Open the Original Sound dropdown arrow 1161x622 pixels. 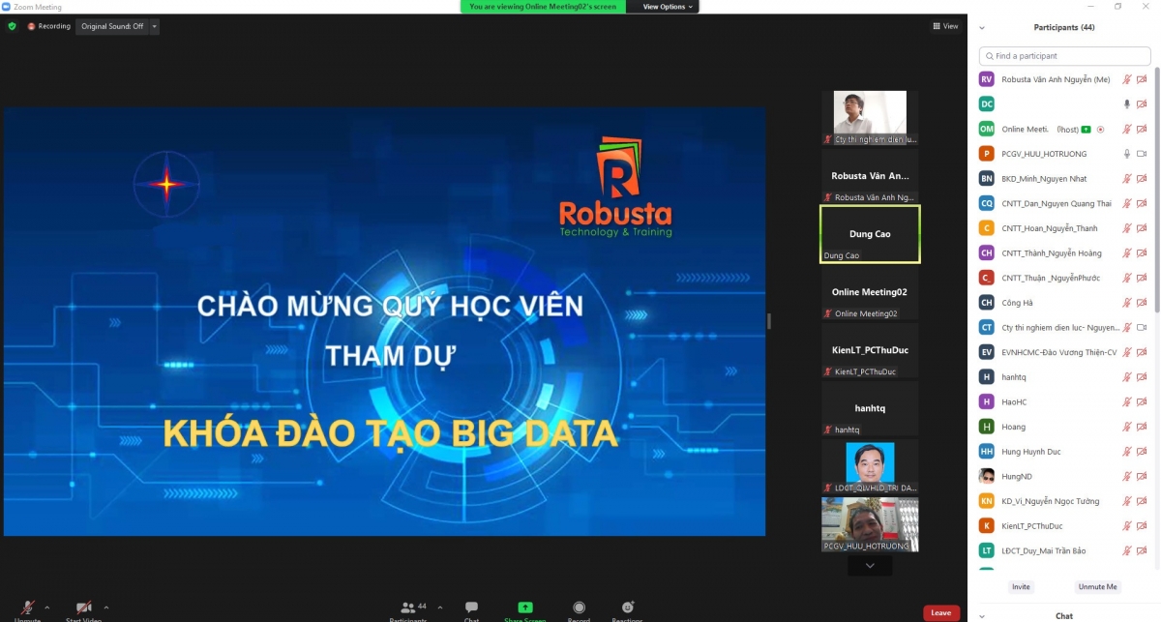[x=155, y=26]
